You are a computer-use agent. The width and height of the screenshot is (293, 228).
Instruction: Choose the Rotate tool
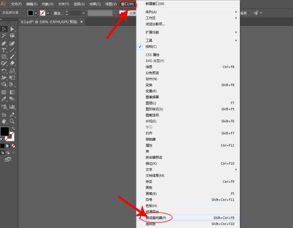(4, 71)
